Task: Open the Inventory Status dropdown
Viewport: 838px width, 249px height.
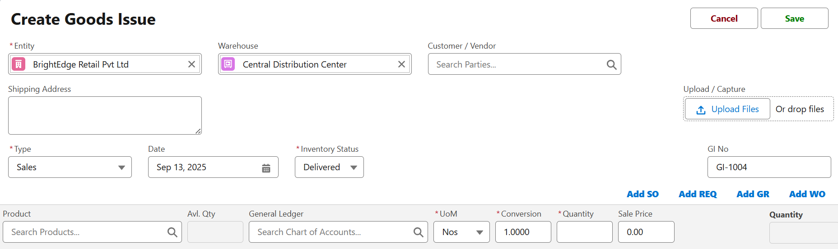Action: tap(329, 168)
